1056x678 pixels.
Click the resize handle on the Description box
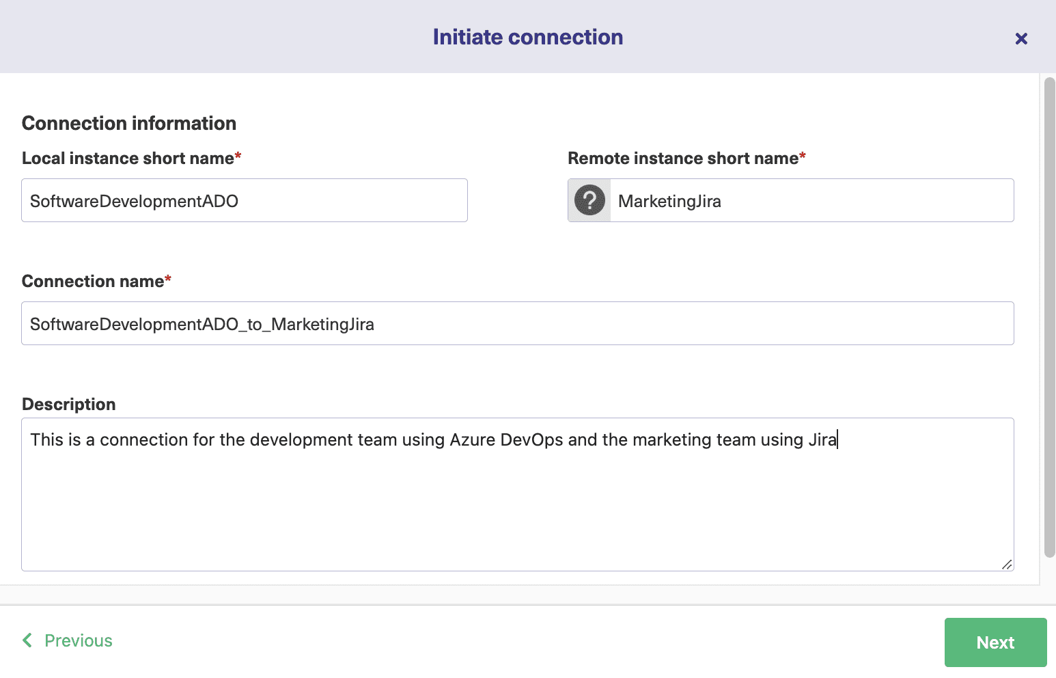point(1008,565)
